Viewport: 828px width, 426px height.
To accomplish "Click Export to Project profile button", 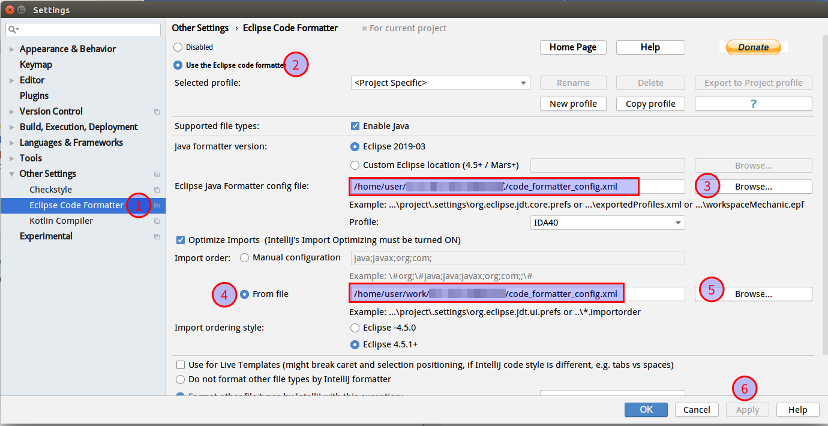I will point(753,83).
